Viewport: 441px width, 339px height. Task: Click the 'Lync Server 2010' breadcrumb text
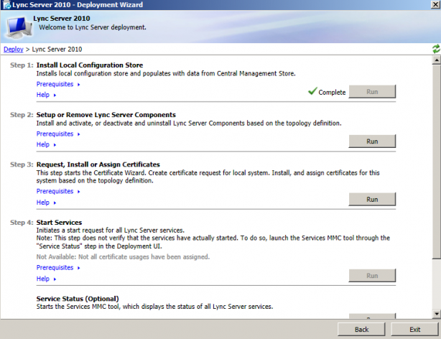(57, 50)
